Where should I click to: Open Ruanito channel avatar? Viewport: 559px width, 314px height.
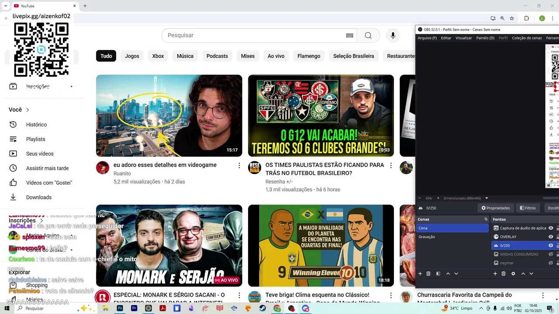click(103, 167)
